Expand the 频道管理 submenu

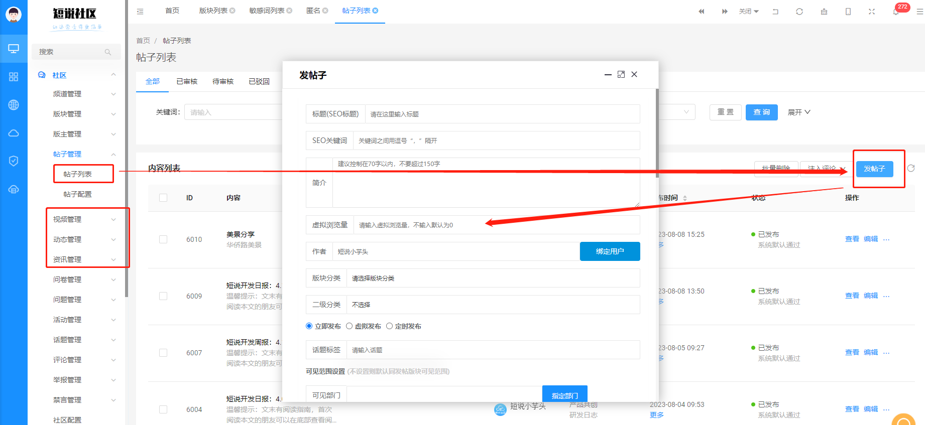[113, 94]
